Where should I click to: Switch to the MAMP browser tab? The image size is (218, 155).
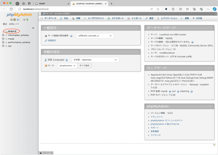(52, 4)
